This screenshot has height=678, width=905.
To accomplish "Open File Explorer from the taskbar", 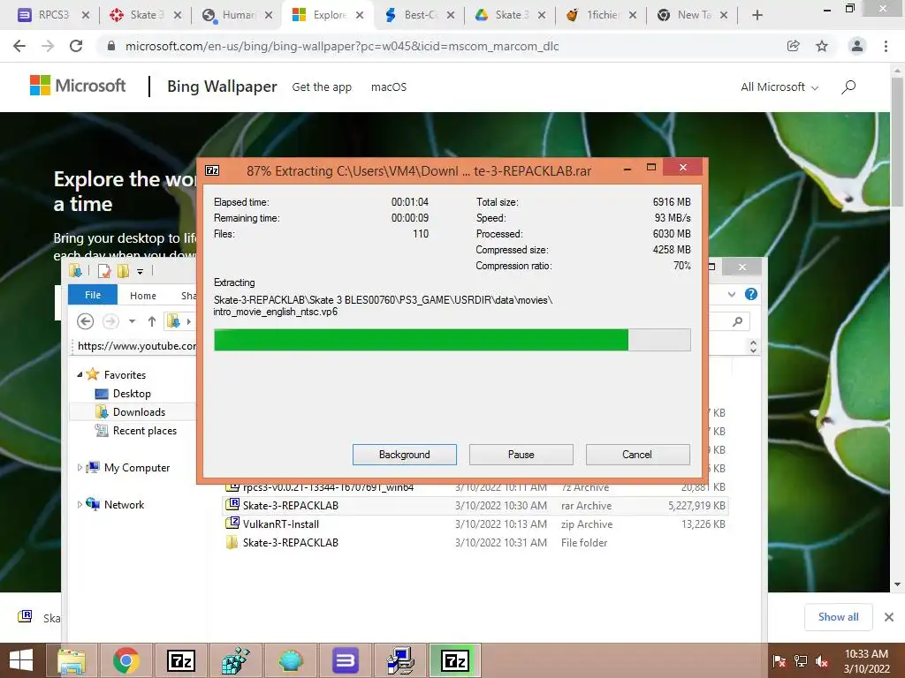I will click(x=72, y=660).
